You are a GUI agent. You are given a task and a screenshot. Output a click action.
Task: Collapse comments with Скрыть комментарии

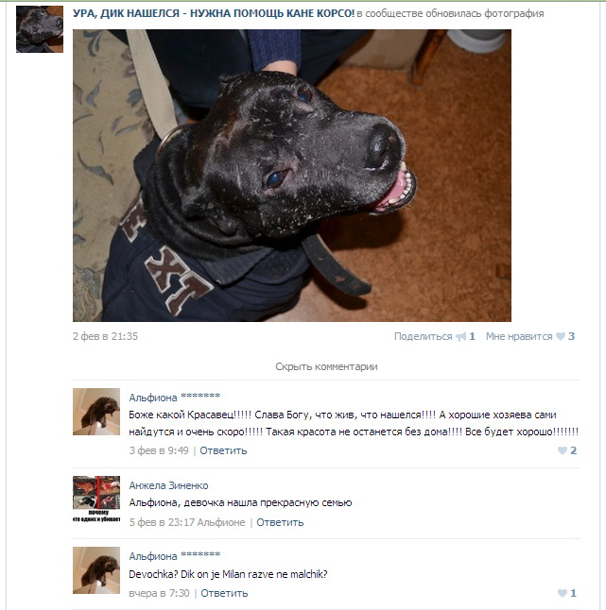click(326, 366)
